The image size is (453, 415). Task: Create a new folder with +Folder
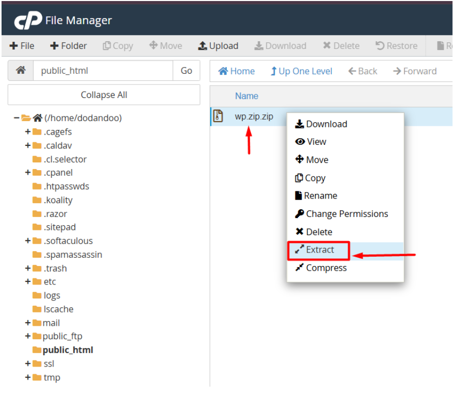point(68,46)
